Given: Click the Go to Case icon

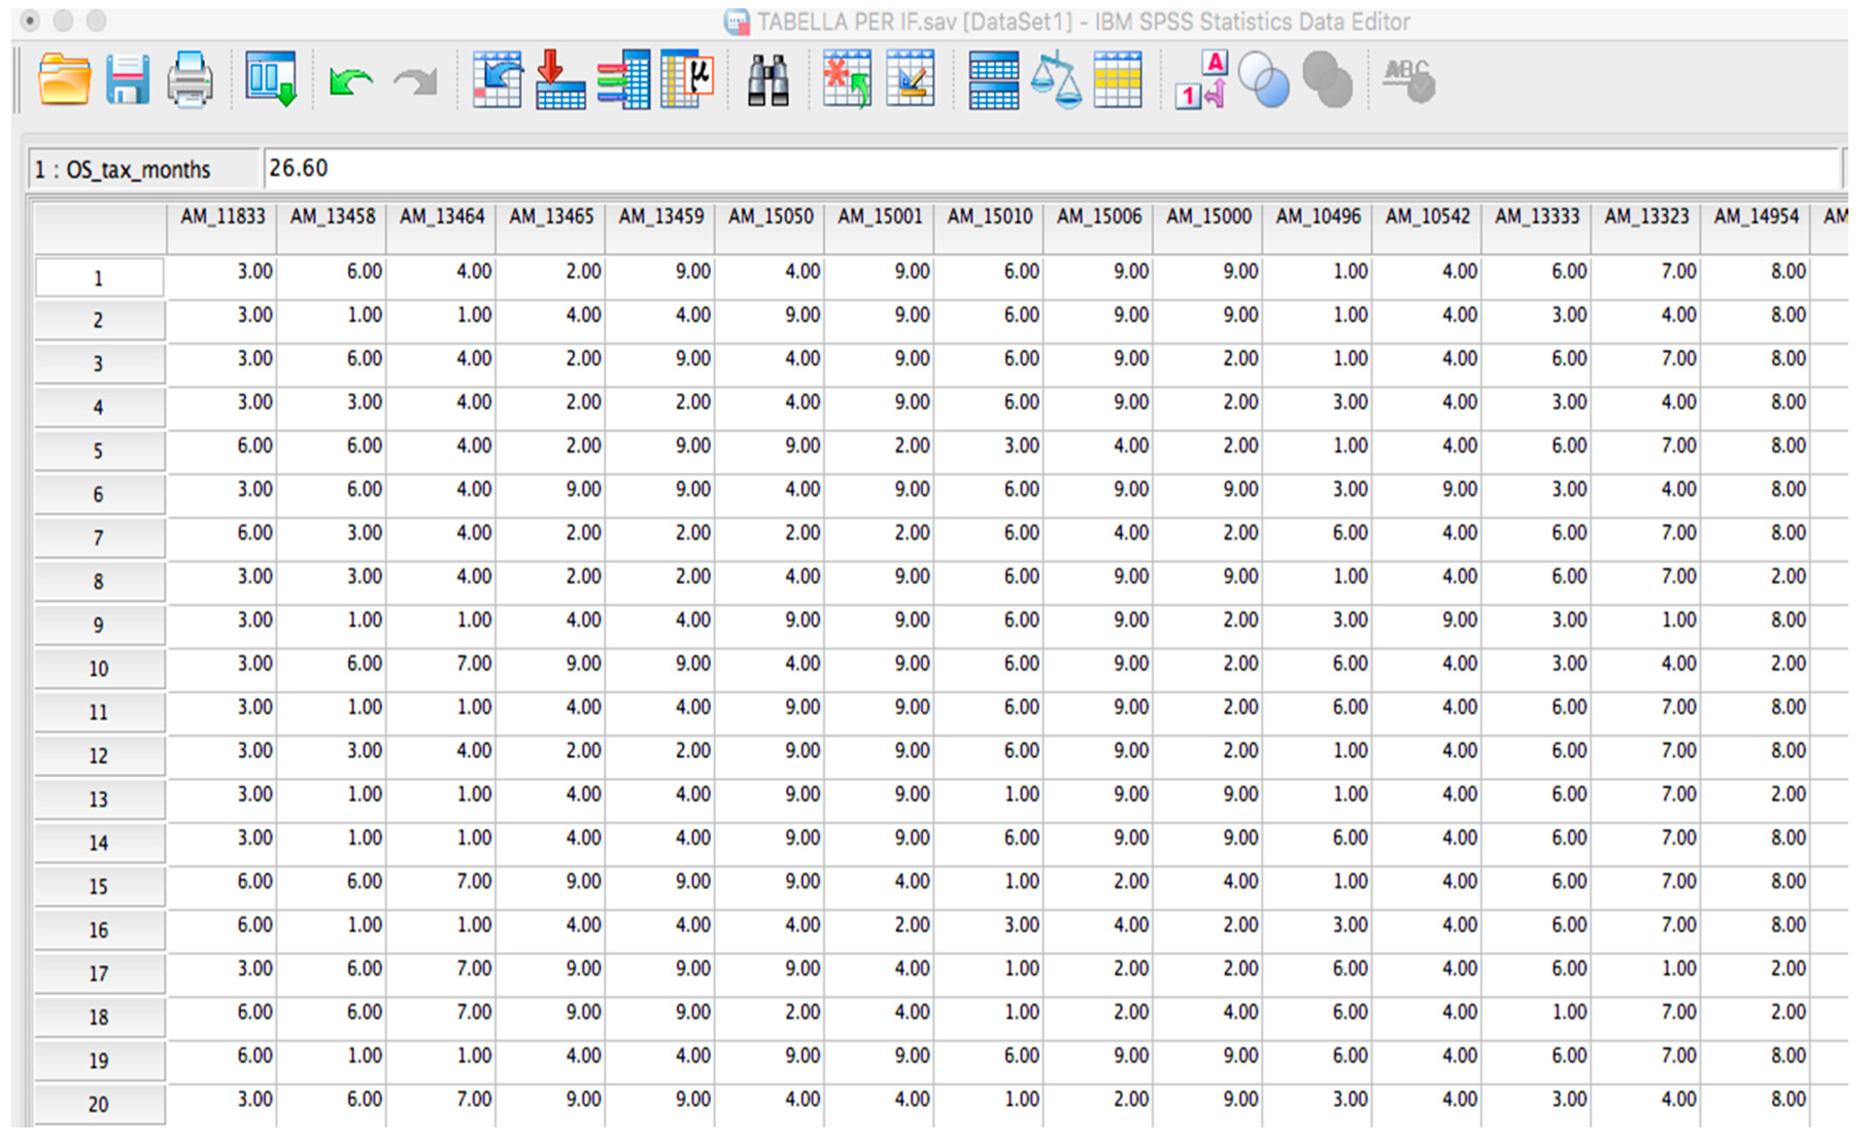Looking at the screenshot, I should point(497,79).
